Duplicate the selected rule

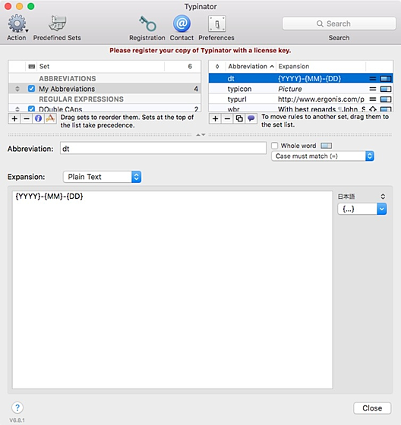239,118
